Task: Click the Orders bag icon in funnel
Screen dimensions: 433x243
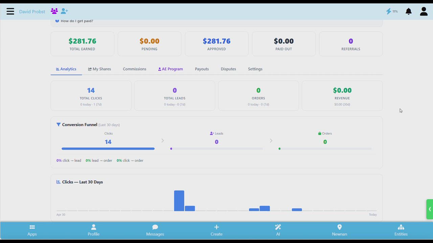Action: pyautogui.click(x=320, y=133)
